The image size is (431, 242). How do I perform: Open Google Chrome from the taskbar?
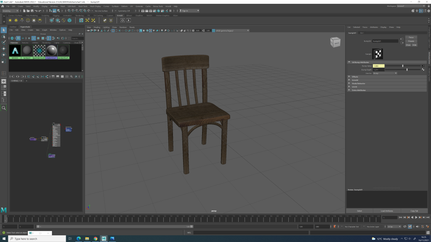(x=96, y=239)
